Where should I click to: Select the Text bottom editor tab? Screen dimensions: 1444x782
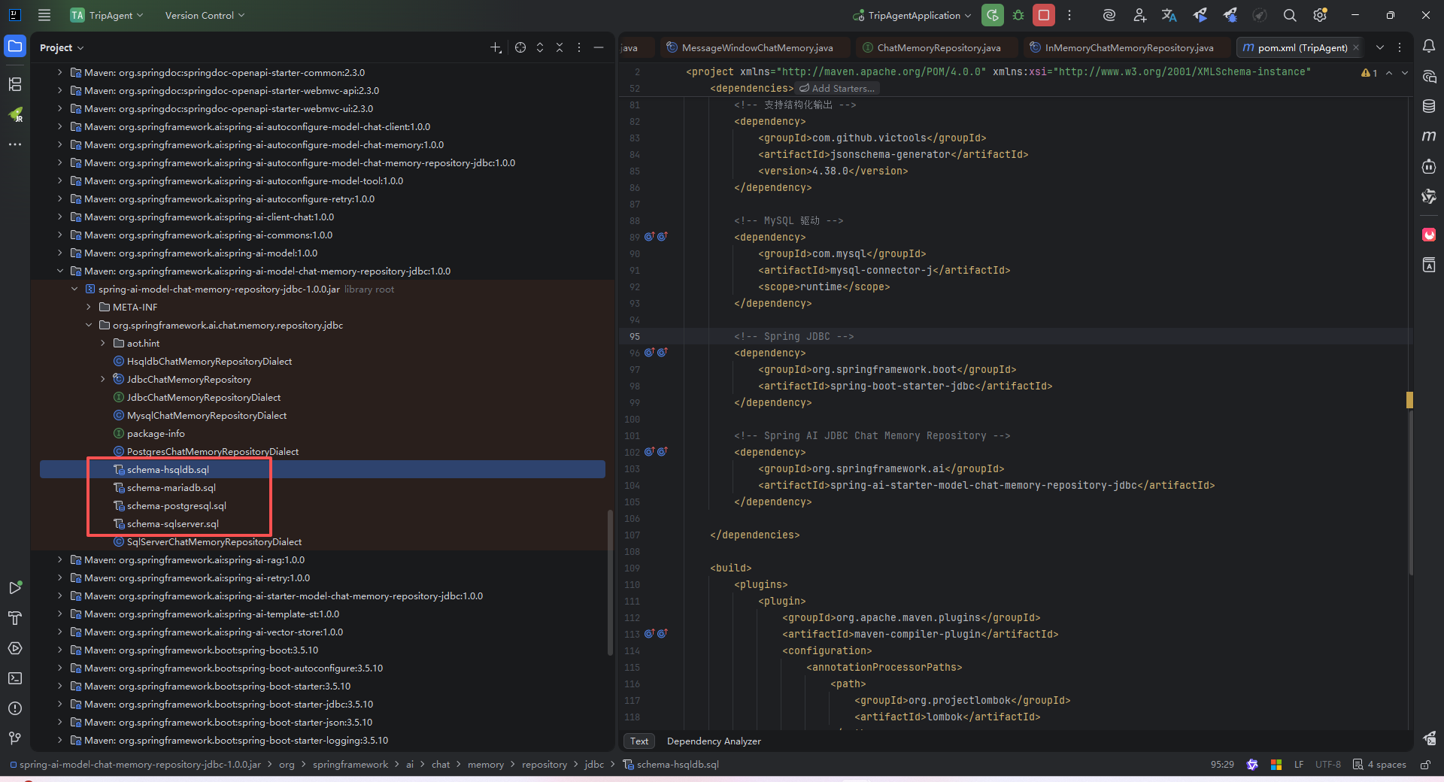(639, 741)
